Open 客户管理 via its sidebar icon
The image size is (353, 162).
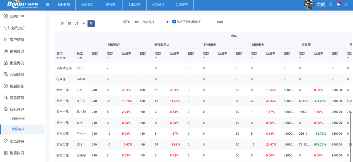click(x=6, y=39)
